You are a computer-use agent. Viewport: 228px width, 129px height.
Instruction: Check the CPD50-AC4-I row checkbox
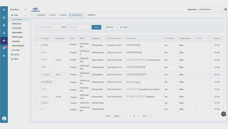point(36,103)
